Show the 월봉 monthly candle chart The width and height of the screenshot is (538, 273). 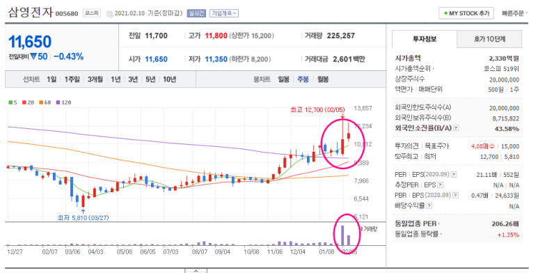(x=323, y=79)
